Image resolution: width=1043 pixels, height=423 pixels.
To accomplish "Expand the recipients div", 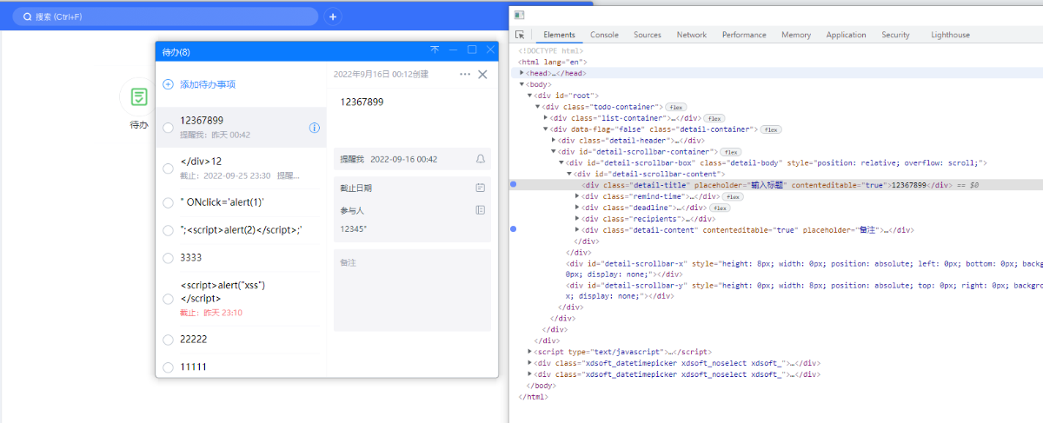I will pos(577,220).
